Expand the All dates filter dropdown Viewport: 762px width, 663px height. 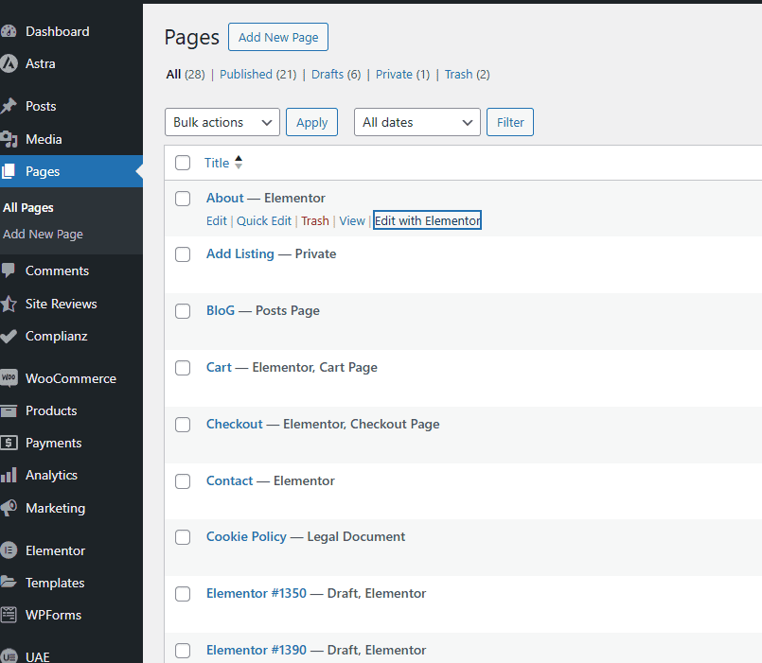417,122
